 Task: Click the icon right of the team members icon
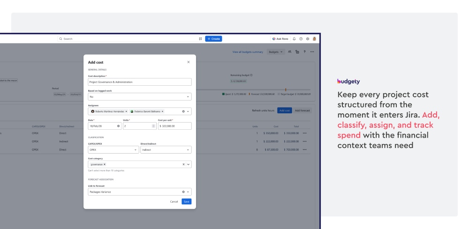(297, 52)
